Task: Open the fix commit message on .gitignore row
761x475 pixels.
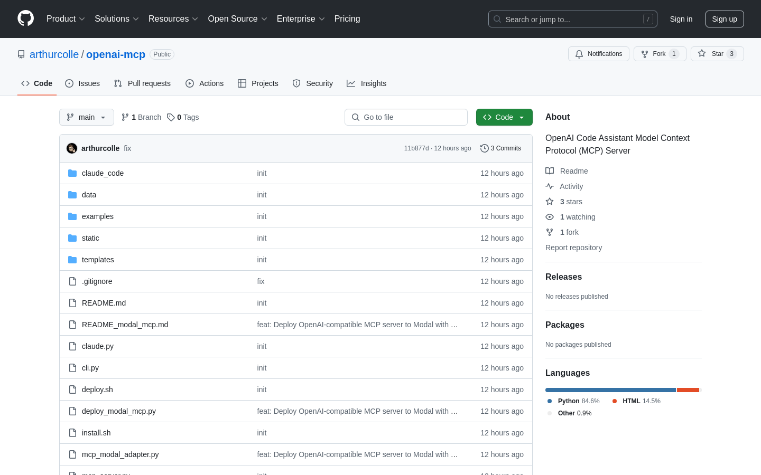Action: coord(261,281)
